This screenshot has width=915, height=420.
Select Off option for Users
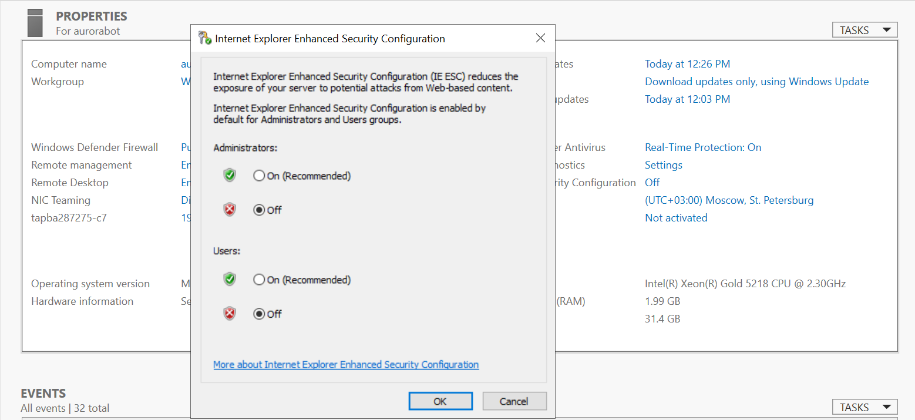point(259,314)
